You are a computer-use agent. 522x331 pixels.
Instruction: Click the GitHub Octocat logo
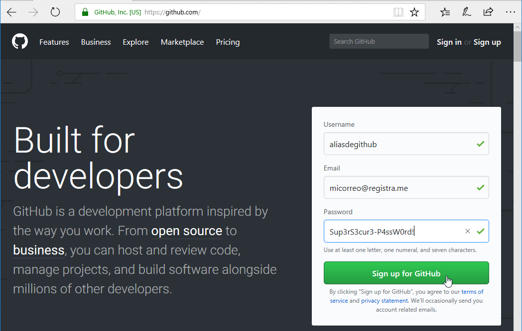20,42
